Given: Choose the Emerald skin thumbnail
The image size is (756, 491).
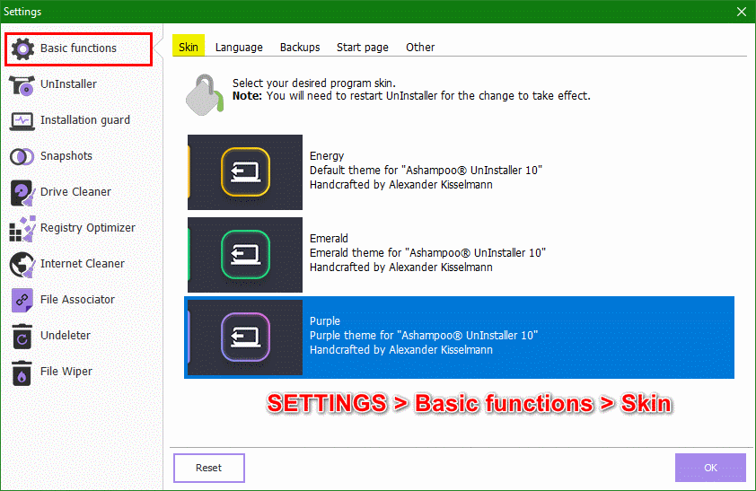Looking at the screenshot, I should click(245, 254).
